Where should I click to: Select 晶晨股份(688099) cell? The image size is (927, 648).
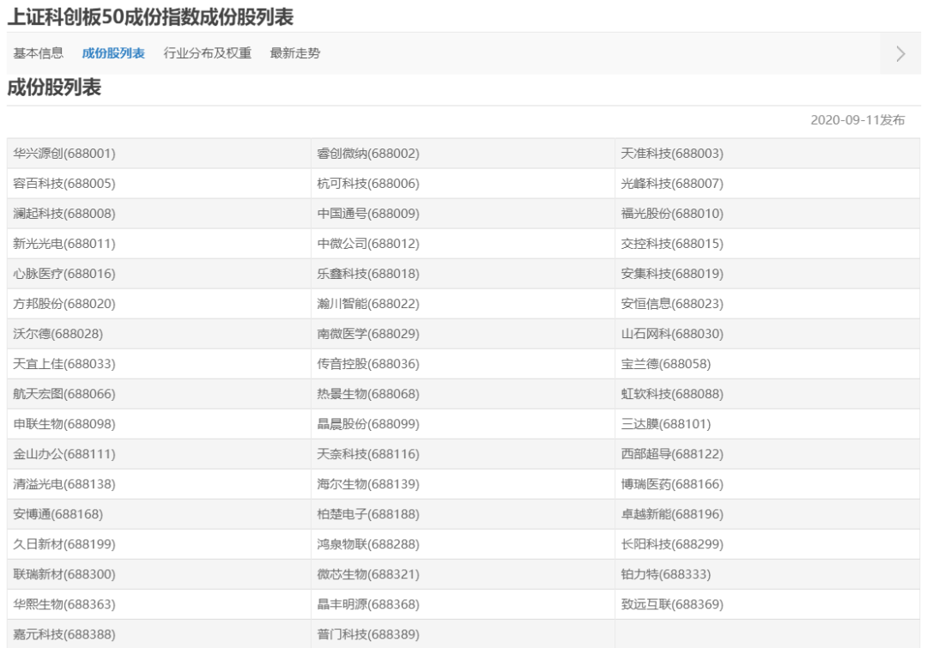point(368,425)
